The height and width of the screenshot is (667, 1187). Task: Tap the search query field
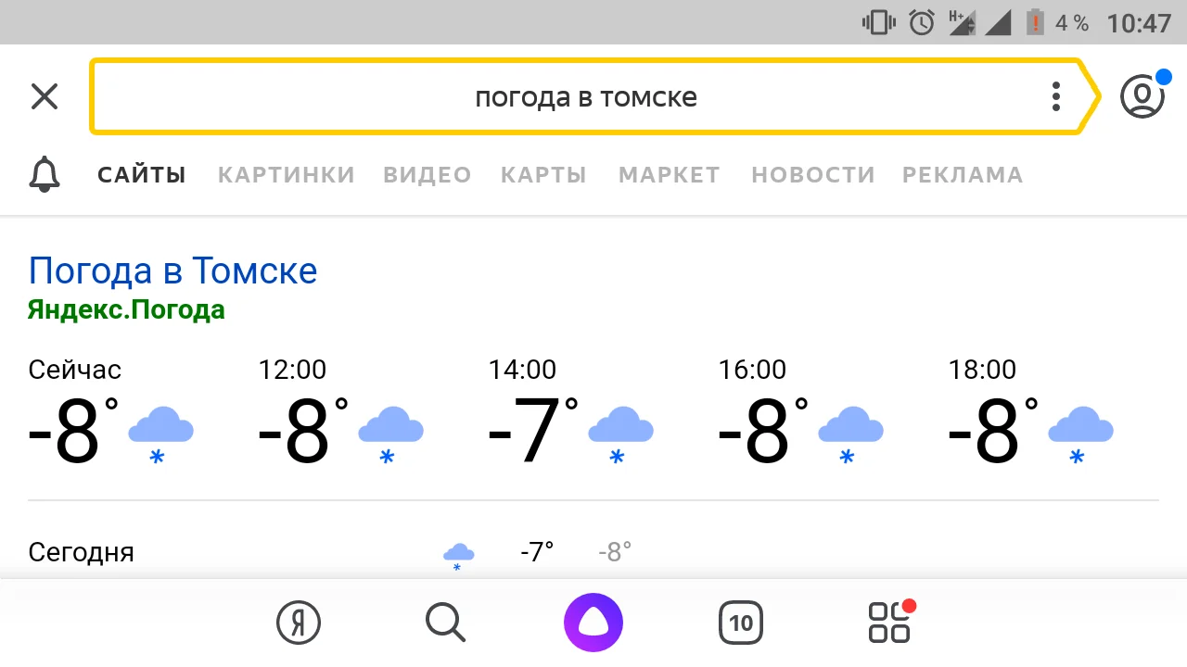pos(586,96)
